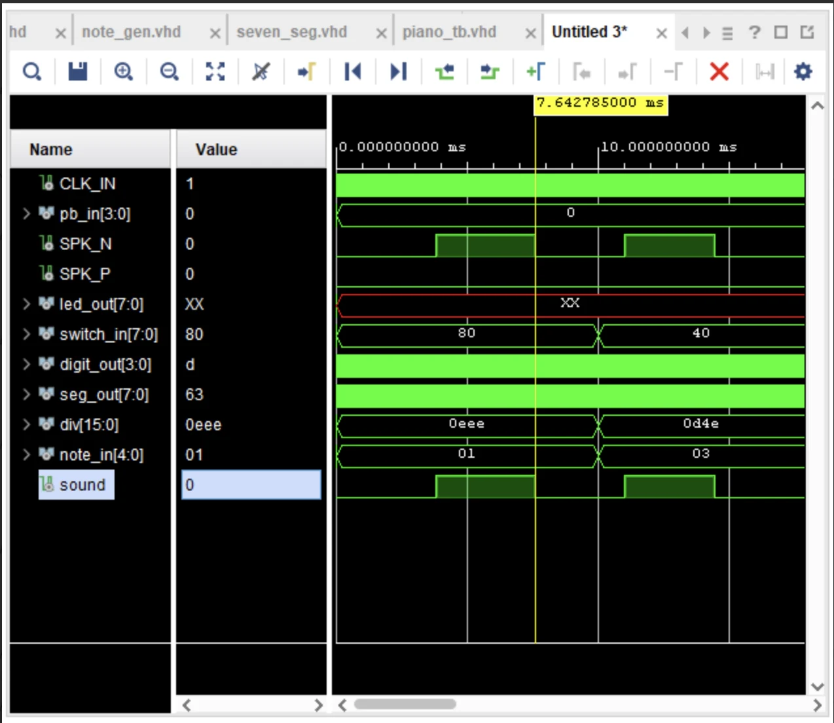Open the help question mark
This screenshot has height=723, width=834.
755,32
